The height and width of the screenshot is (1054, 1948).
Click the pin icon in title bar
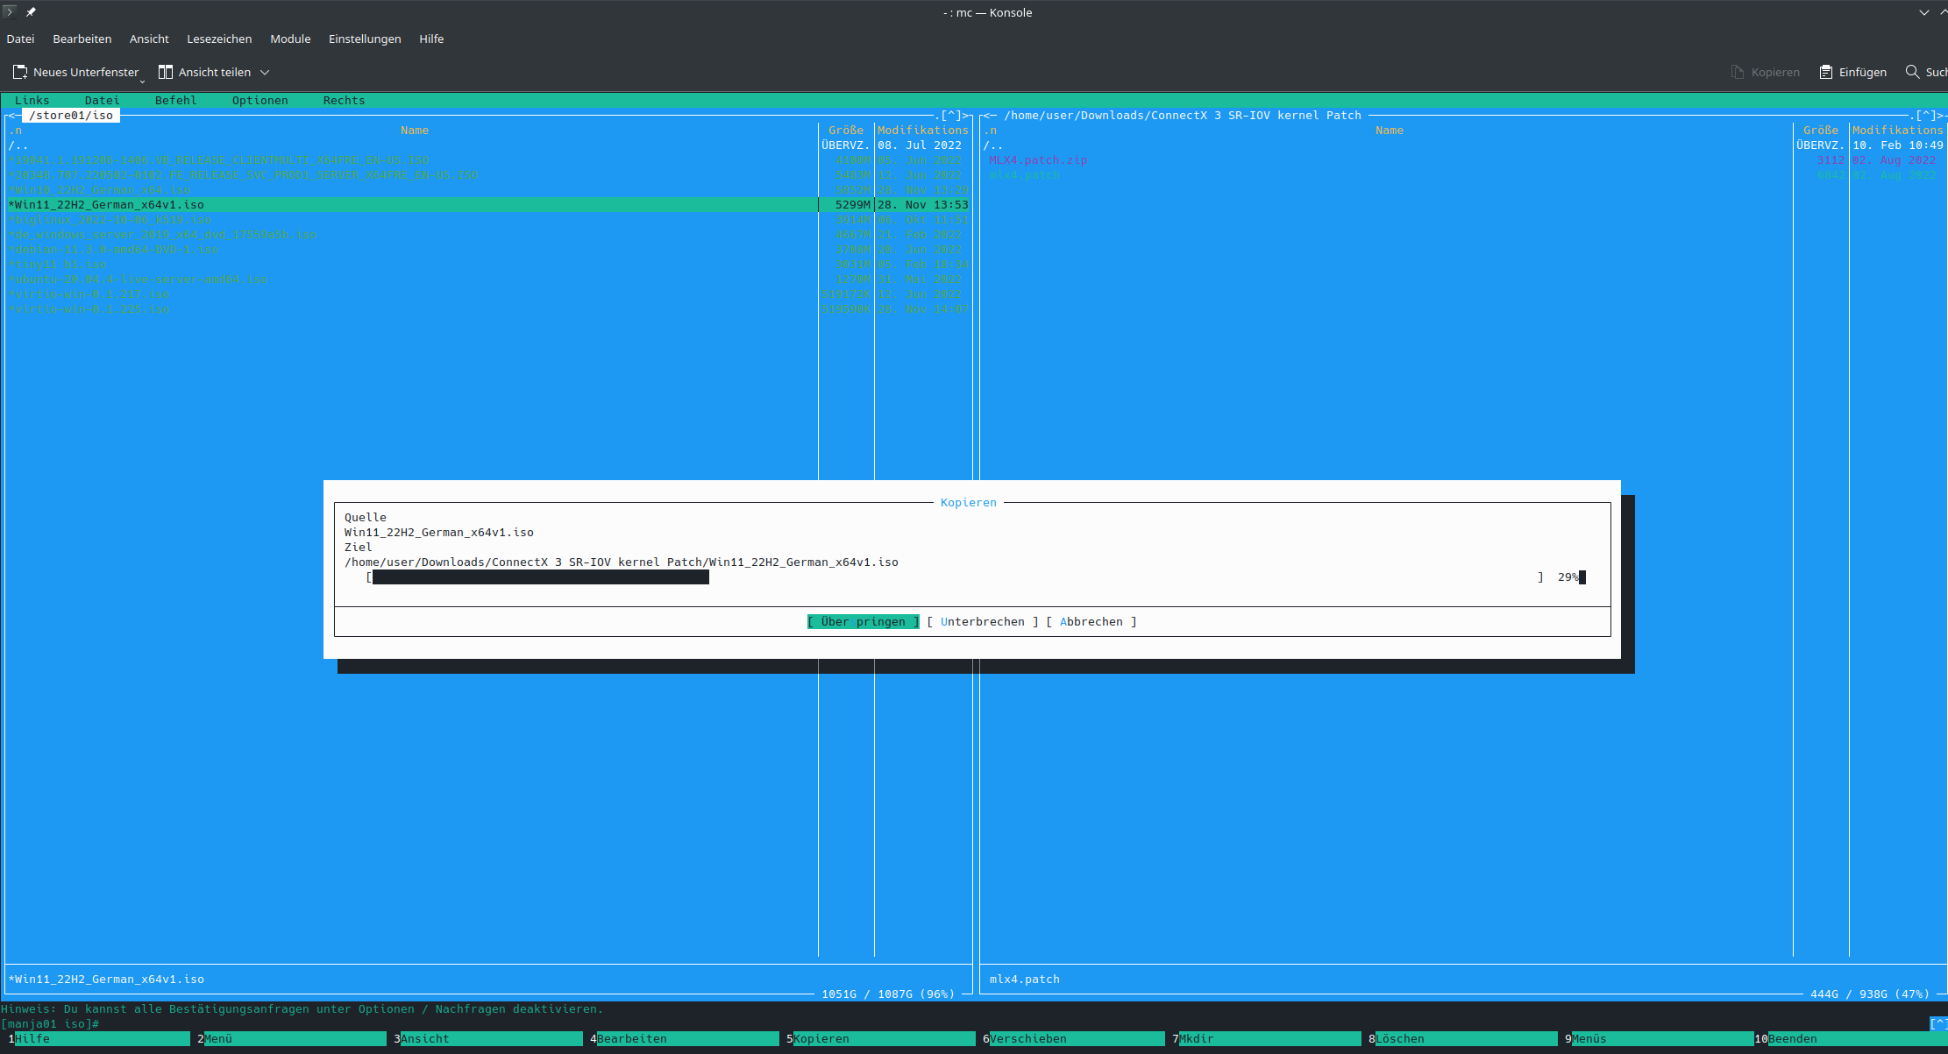tap(31, 12)
